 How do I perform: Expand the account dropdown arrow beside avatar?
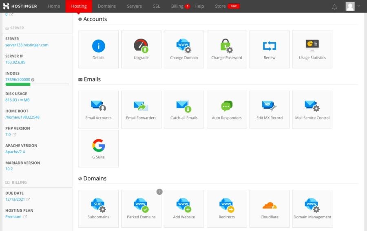tap(359, 6)
